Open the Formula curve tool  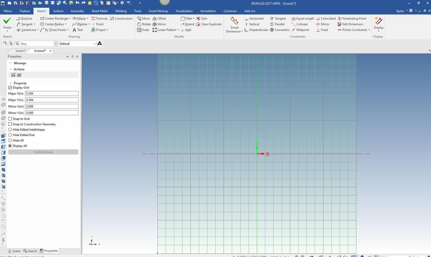99,19
